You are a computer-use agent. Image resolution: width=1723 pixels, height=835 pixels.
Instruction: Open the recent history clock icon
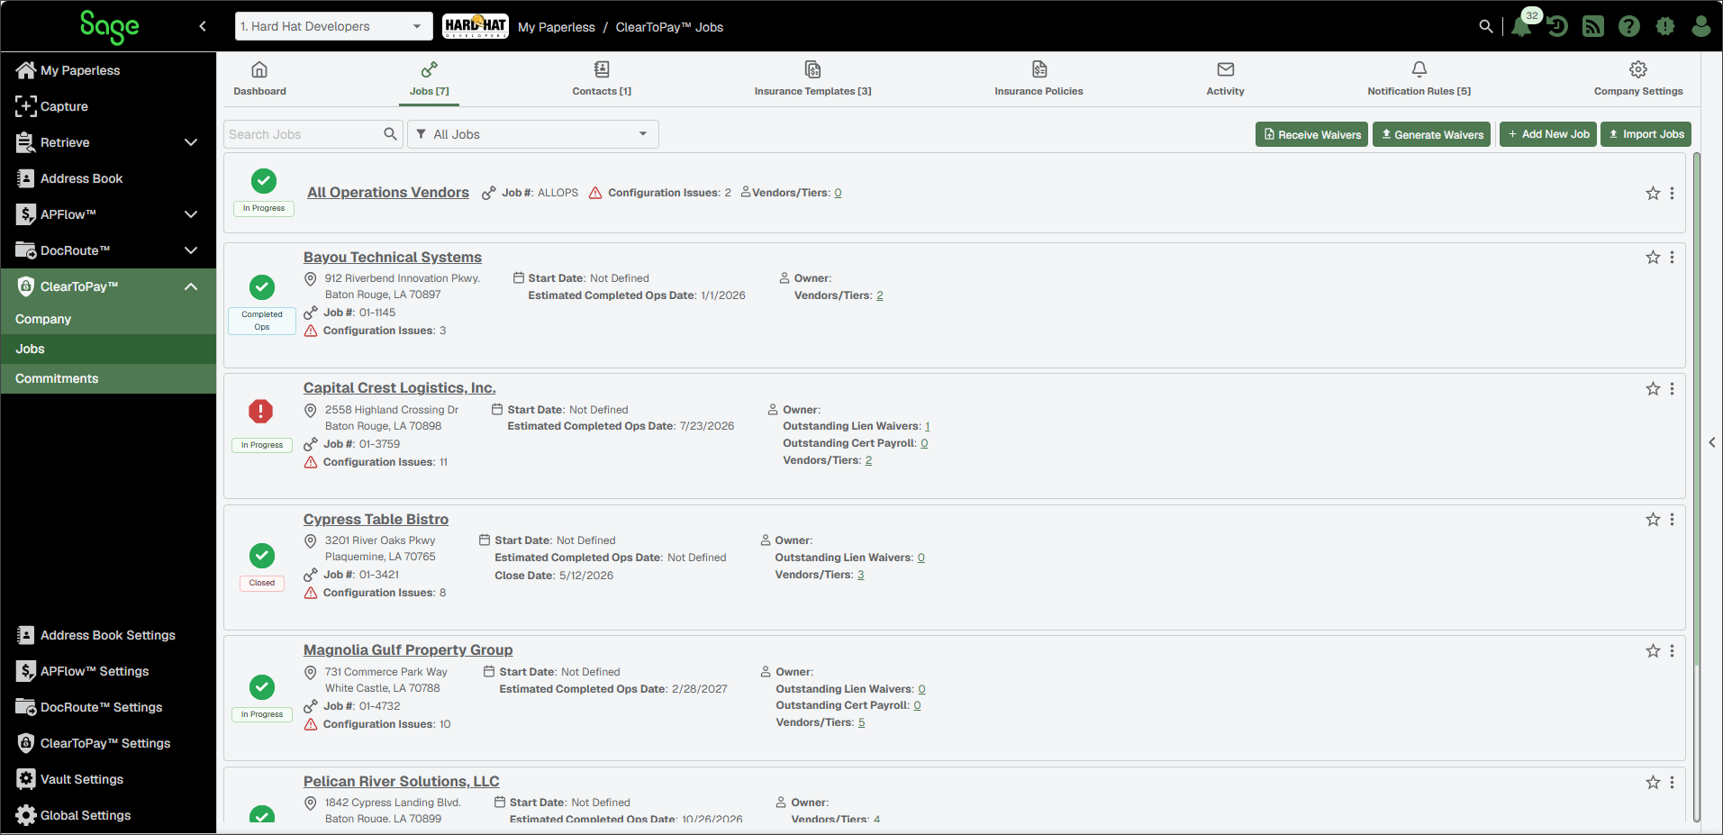[1557, 27]
